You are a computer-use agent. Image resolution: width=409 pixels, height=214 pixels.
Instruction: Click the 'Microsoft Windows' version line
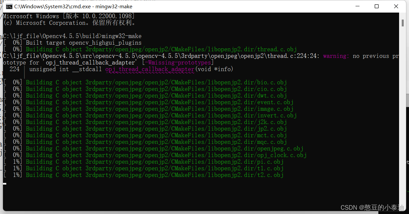pyautogui.click(x=69, y=16)
